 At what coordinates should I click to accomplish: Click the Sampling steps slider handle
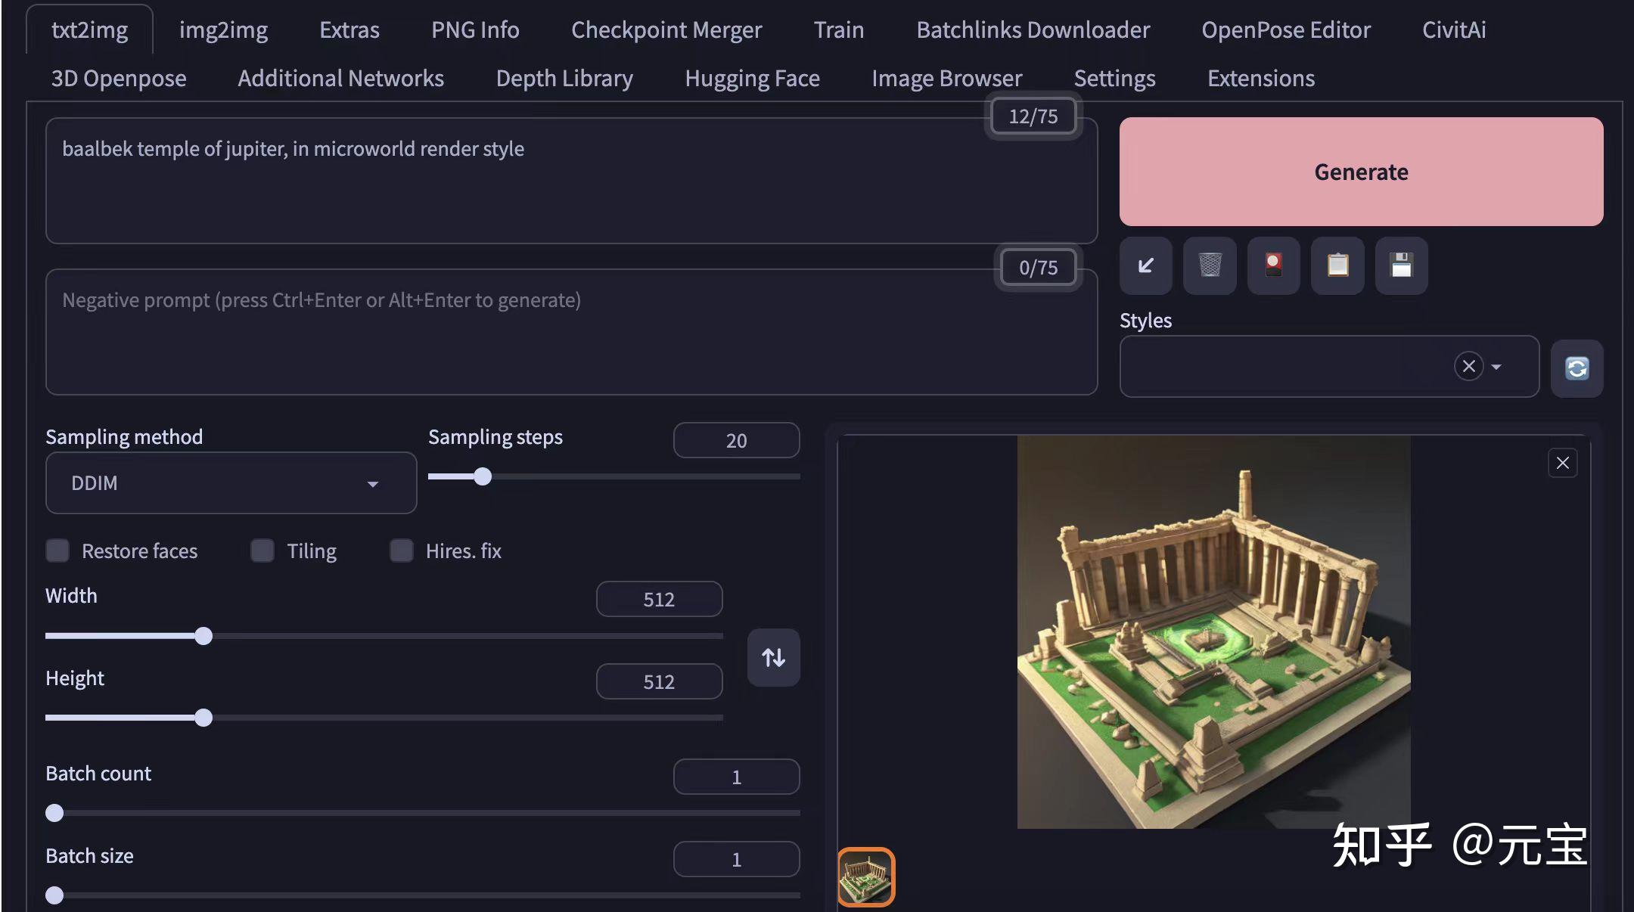pos(483,476)
